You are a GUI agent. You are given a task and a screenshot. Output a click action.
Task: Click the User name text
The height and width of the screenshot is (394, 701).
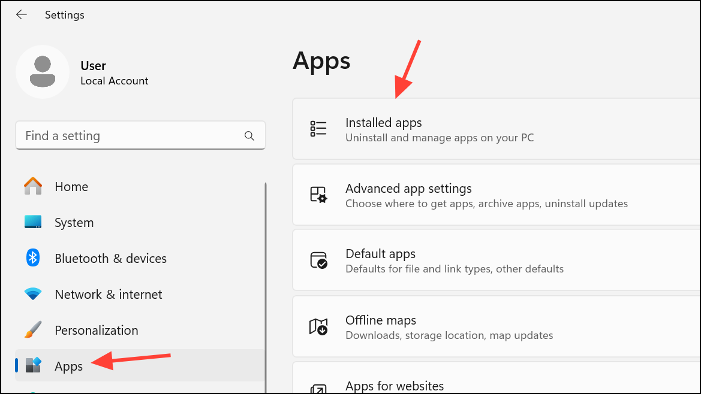93,66
